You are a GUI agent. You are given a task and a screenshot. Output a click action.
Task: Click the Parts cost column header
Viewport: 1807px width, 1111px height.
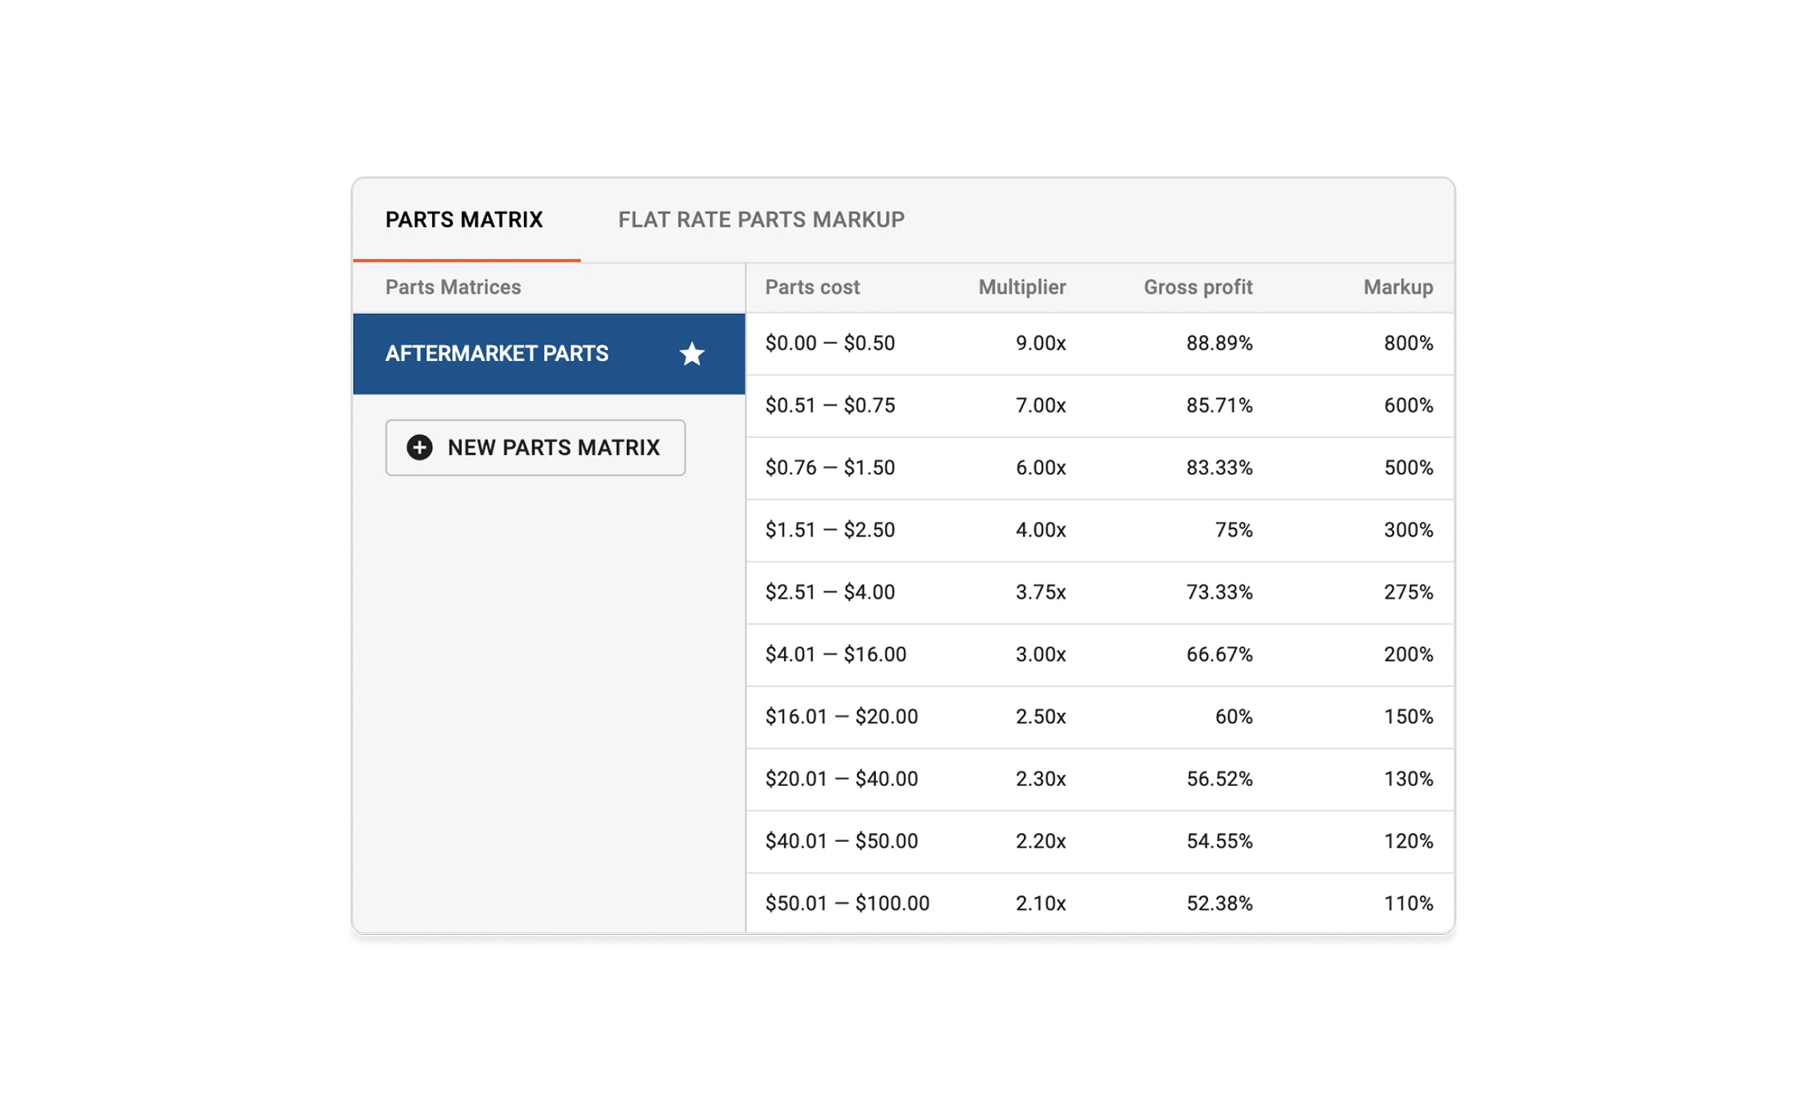[x=811, y=287]
